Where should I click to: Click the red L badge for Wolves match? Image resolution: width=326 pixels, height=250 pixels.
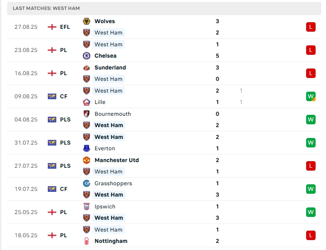310,27
